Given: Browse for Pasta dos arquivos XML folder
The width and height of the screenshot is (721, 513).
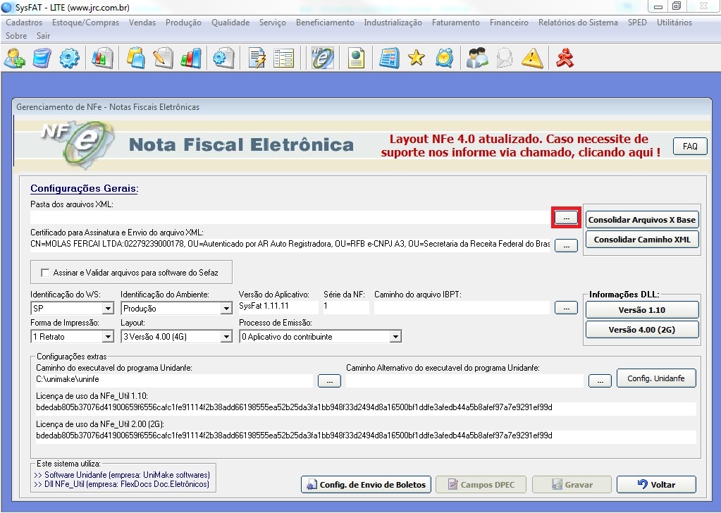Looking at the screenshot, I should pos(566,218).
